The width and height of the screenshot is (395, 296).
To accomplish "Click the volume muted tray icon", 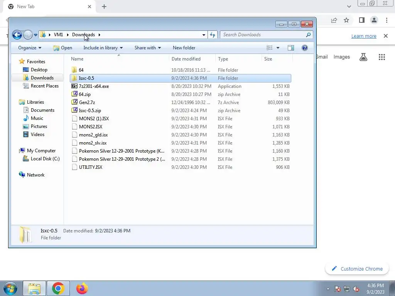I will pyautogui.click(x=356, y=289).
